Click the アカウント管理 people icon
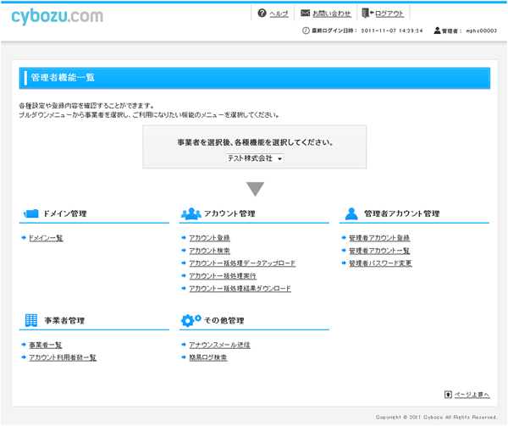508x426 pixels. tap(190, 213)
